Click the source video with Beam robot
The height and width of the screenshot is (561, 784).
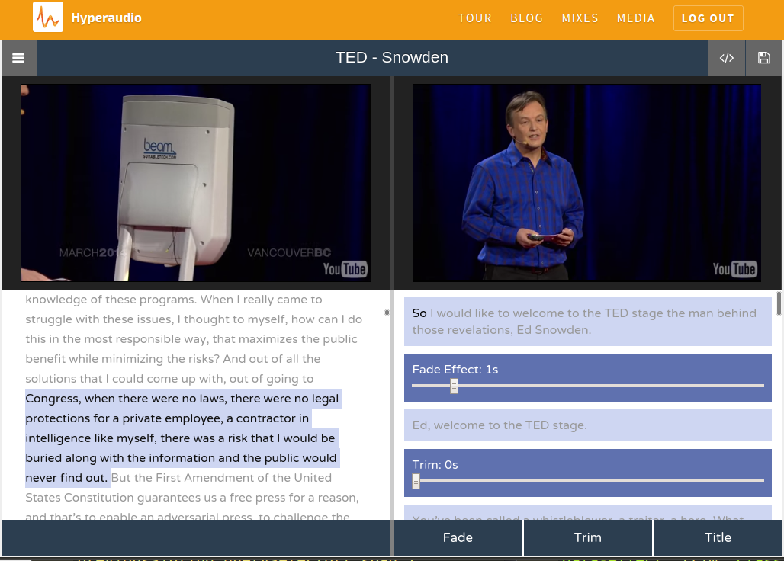(196, 183)
